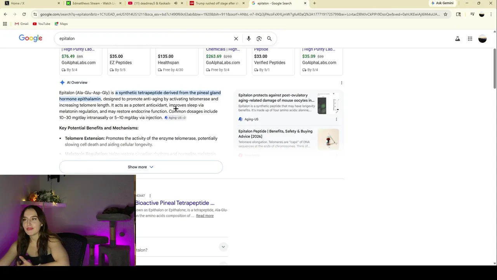Mute audio on the deadmau5 tab
This screenshot has width=497, height=280.
(176, 3)
